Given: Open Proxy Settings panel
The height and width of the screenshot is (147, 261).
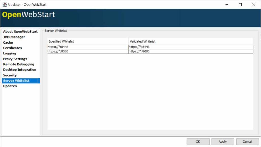Looking at the screenshot, I should 21,59.
